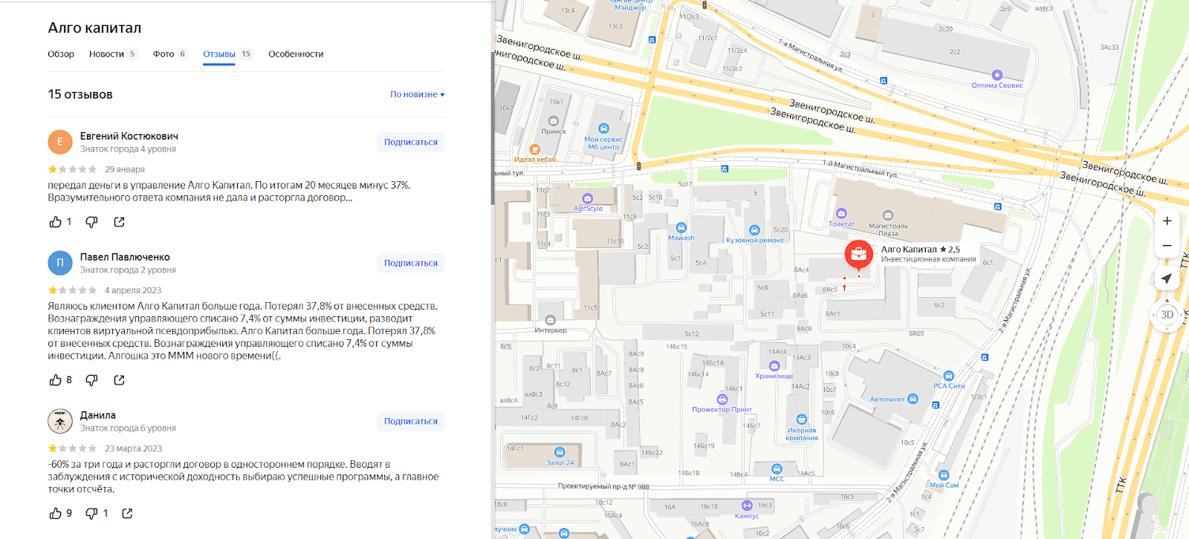
Task: Show my location on the map
Action: (x=1167, y=278)
